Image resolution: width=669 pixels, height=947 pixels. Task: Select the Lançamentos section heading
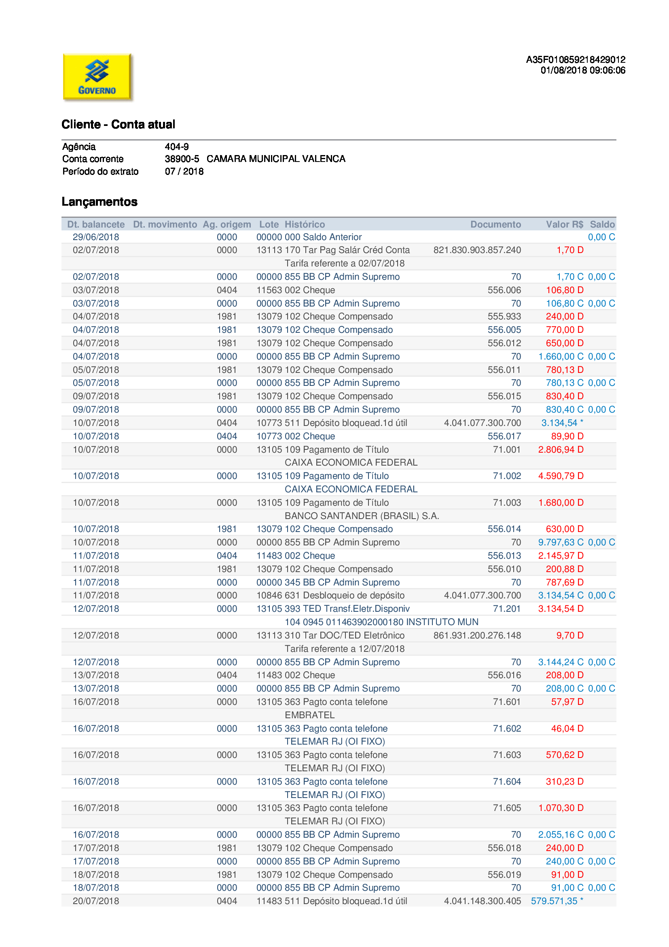pos(99,202)
